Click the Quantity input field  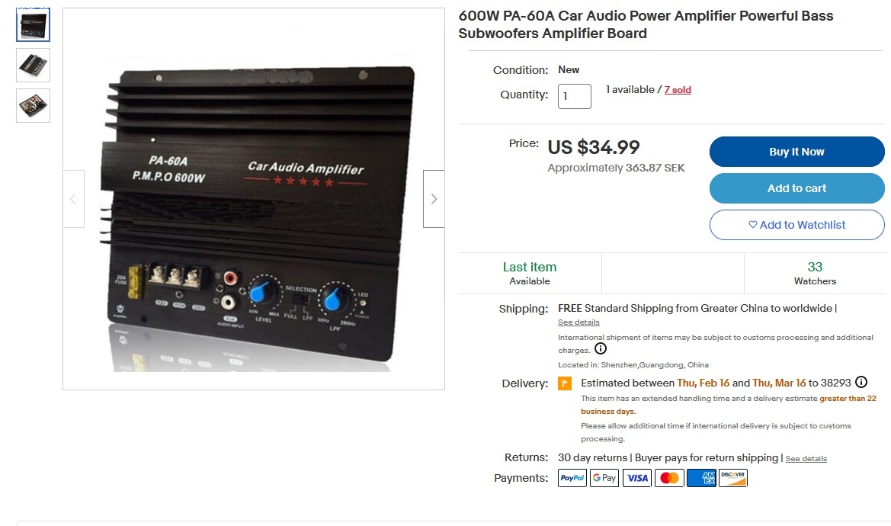coord(575,96)
